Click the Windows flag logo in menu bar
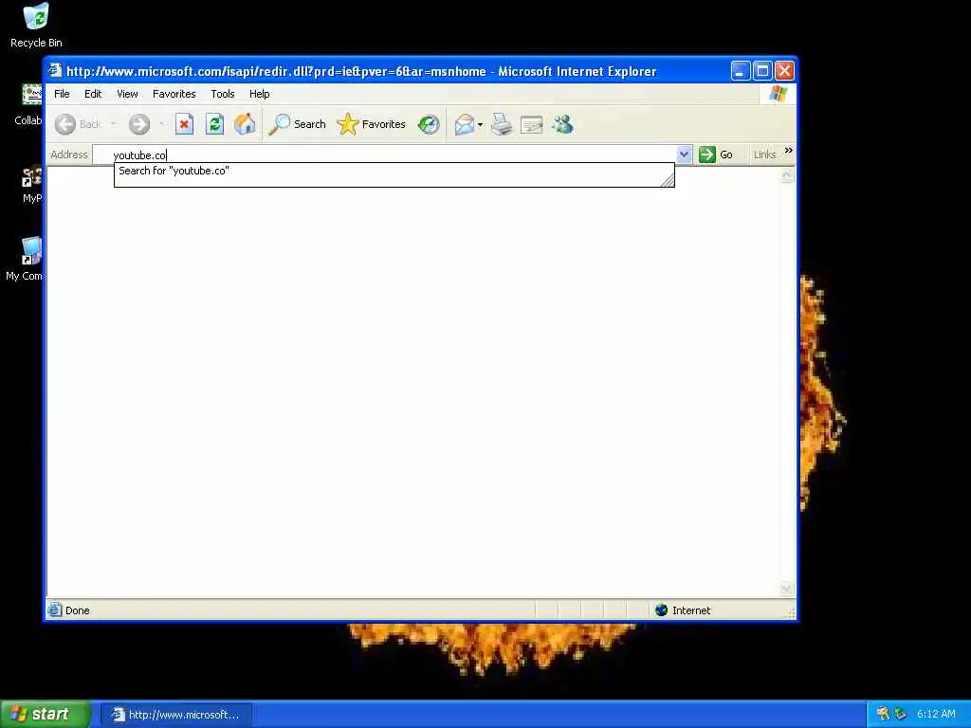 pos(778,94)
